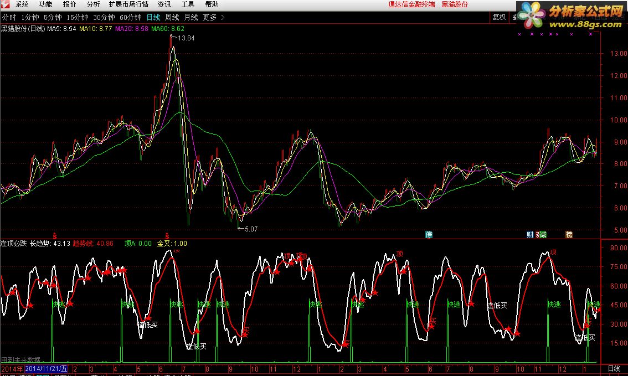Click the yellow MA10: 8.77 label
This screenshot has height=376, width=628.
coord(96,29)
